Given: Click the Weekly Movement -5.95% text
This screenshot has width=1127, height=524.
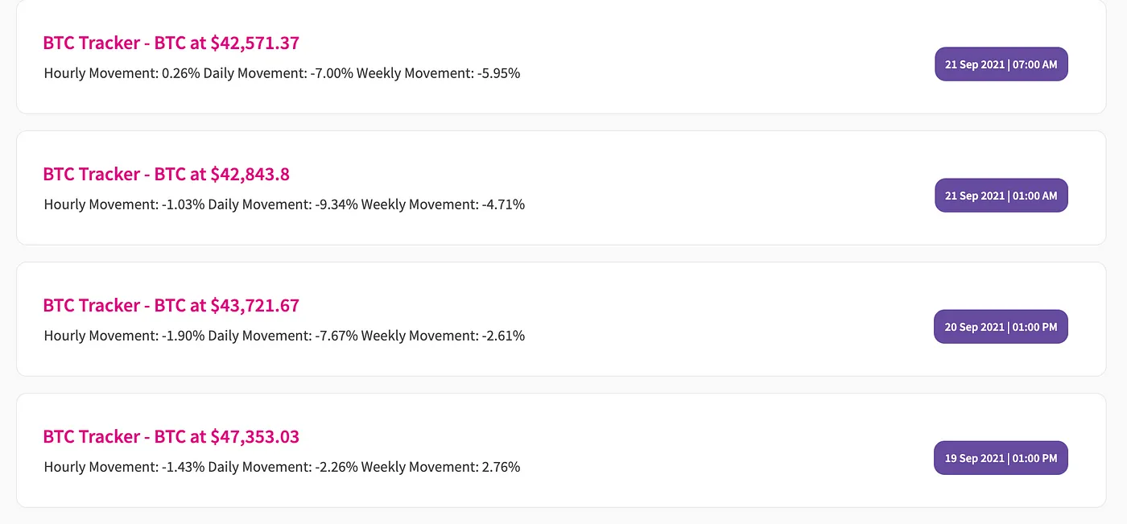Looking at the screenshot, I should [x=438, y=73].
